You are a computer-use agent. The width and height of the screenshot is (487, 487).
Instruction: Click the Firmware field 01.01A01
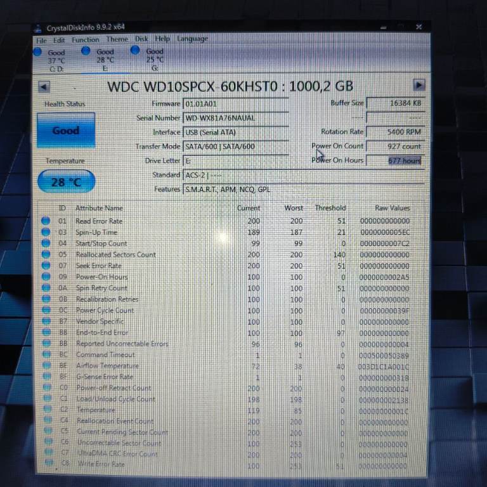(x=236, y=104)
